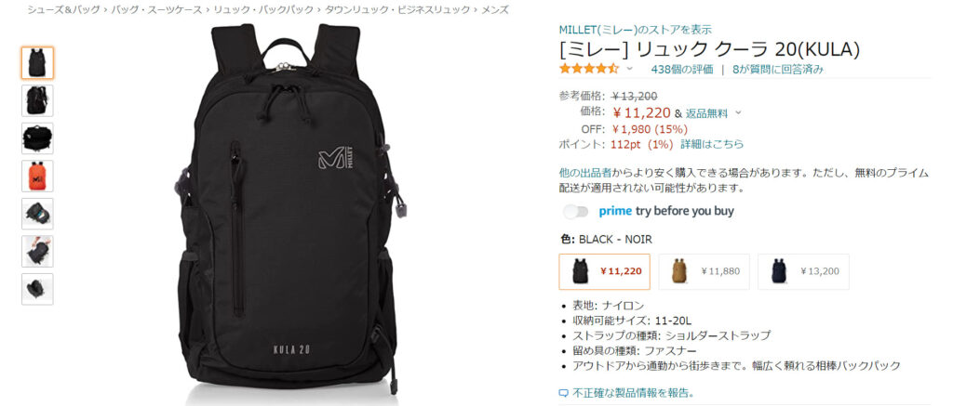
Task: Open the シューズ&バッグ breadcrumb category
Action: [63, 9]
